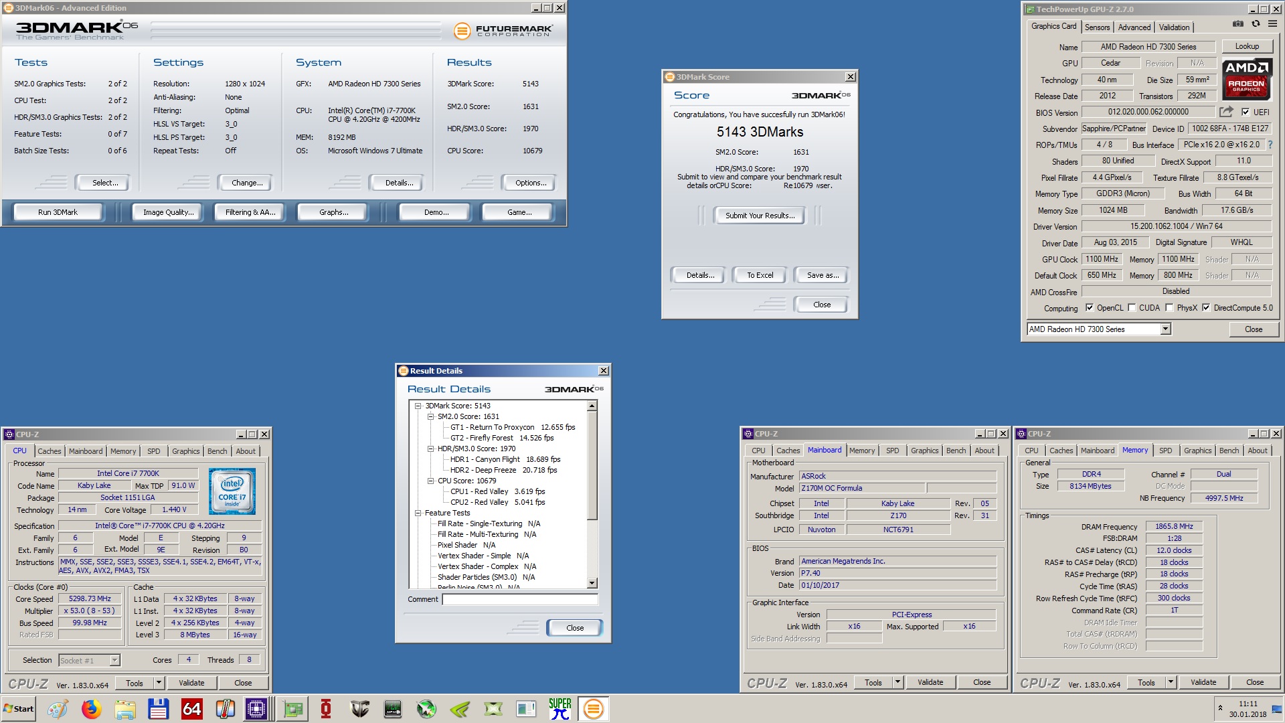Toggle the OpenCL checkbox
1285x723 pixels.
pyautogui.click(x=1090, y=308)
